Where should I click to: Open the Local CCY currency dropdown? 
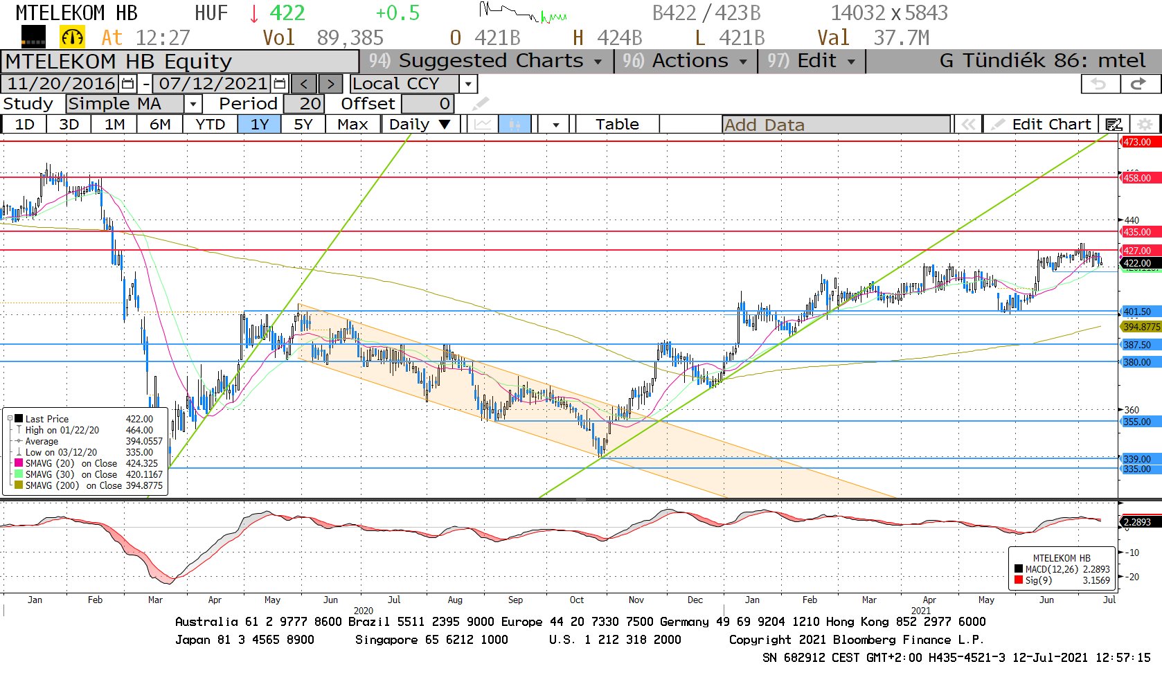click(469, 84)
